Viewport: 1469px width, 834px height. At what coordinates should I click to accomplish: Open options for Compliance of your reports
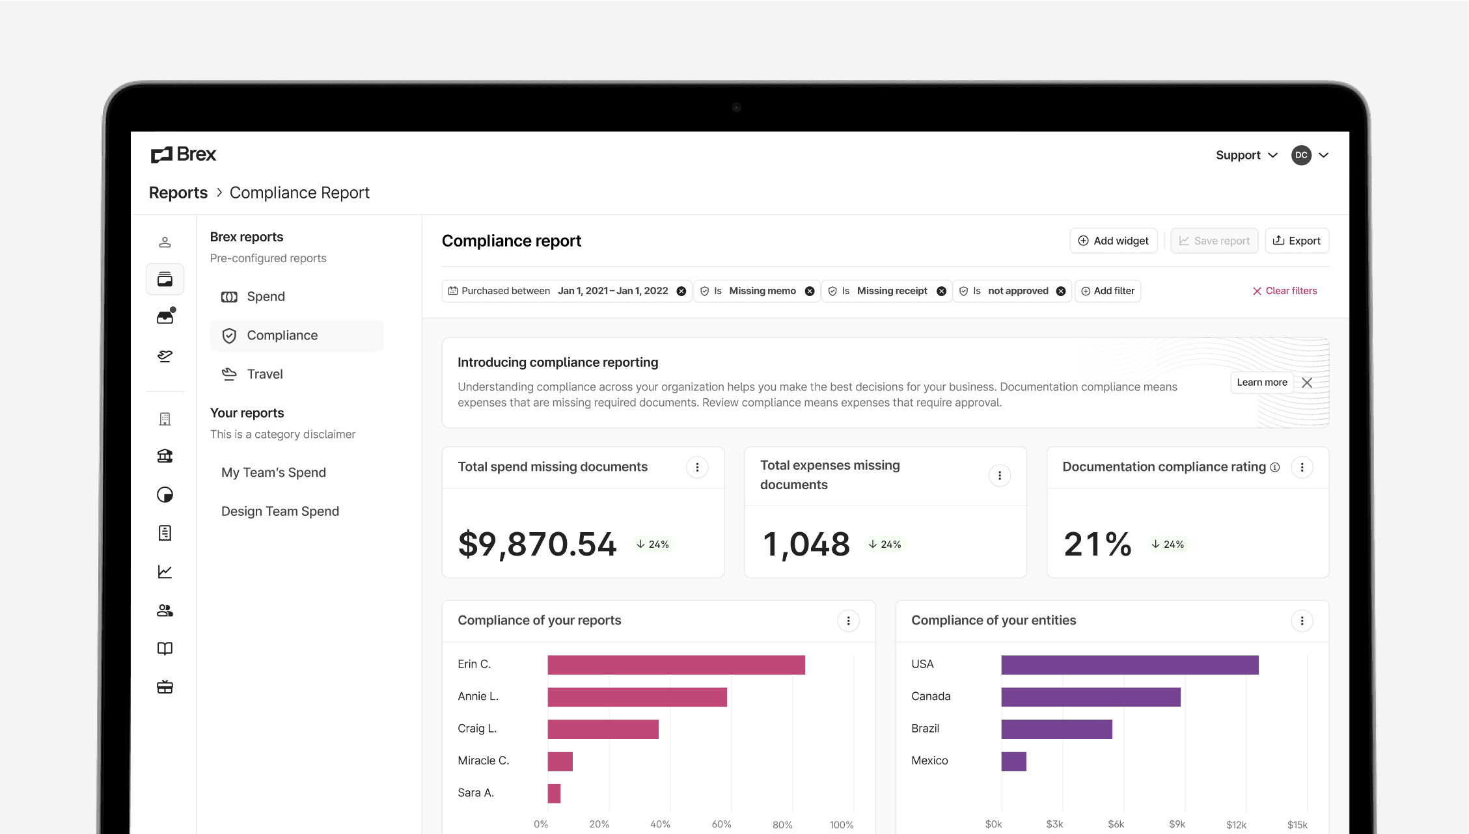point(848,621)
